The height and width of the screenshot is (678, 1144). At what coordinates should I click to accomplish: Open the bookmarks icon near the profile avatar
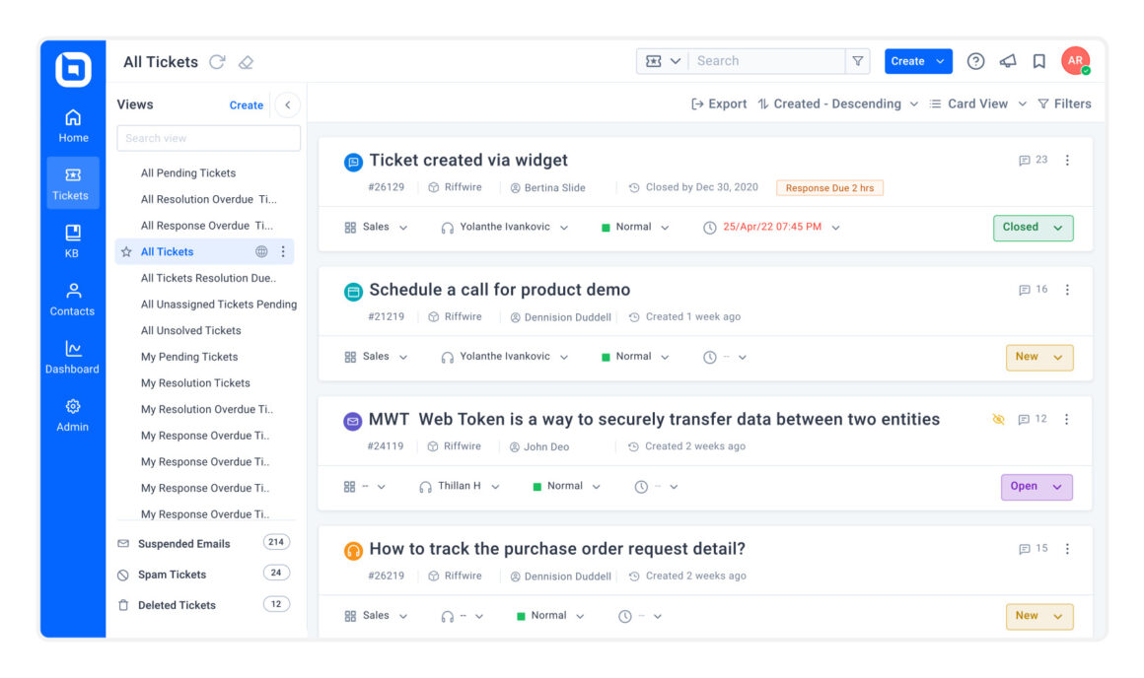tap(1037, 61)
